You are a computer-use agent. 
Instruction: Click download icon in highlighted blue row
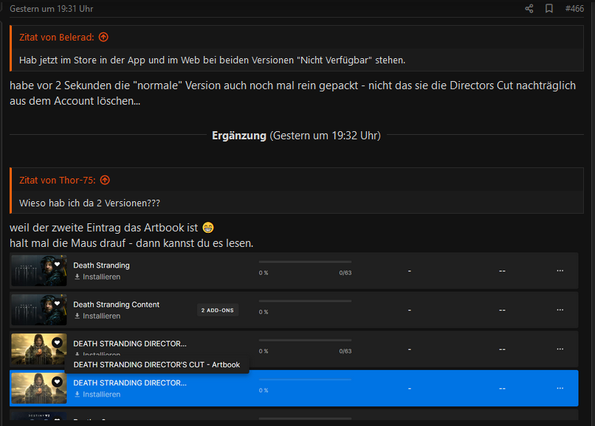click(77, 394)
